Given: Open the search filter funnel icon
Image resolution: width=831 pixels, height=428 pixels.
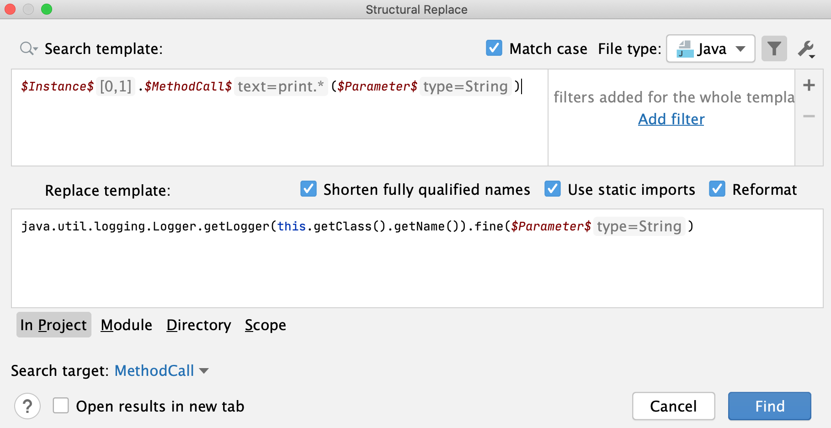Looking at the screenshot, I should pyautogui.click(x=774, y=48).
